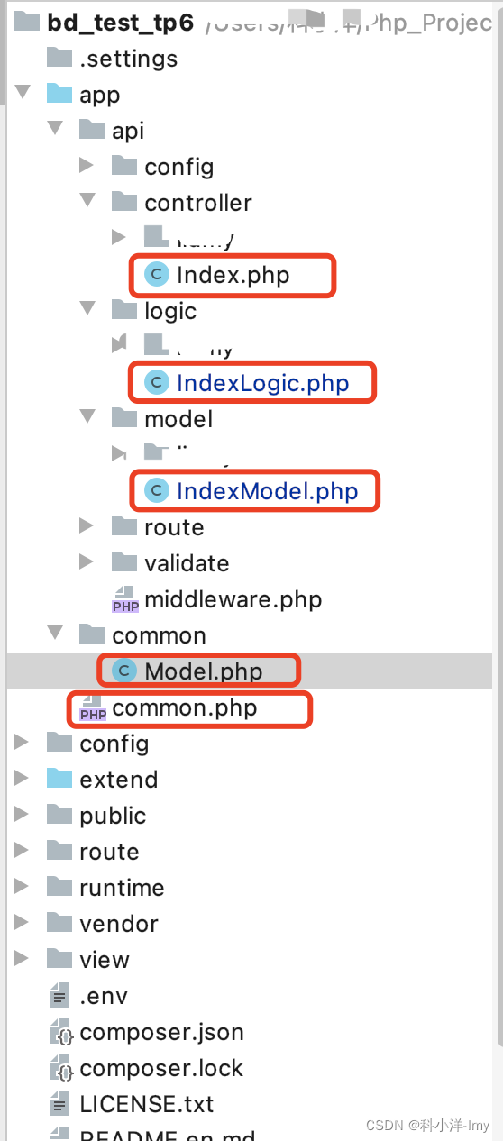Expand the config folder under api
Viewport: 503px width, 1141px height.
coord(87,166)
